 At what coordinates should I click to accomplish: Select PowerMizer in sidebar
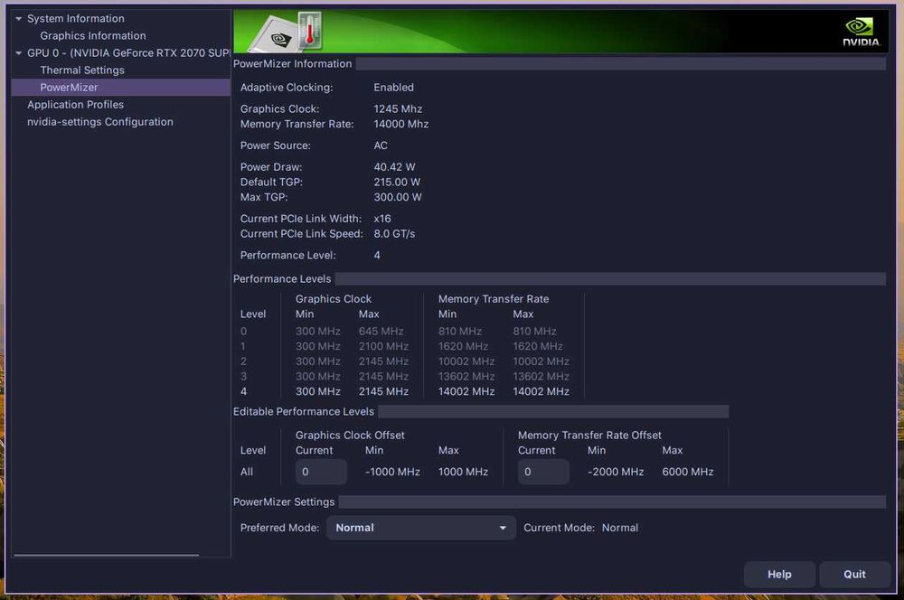click(x=121, y=88)
